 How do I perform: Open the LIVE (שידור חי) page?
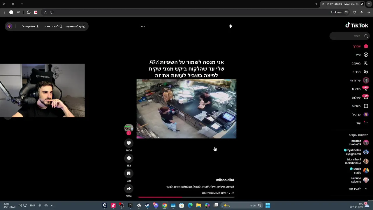click(359, 80)
